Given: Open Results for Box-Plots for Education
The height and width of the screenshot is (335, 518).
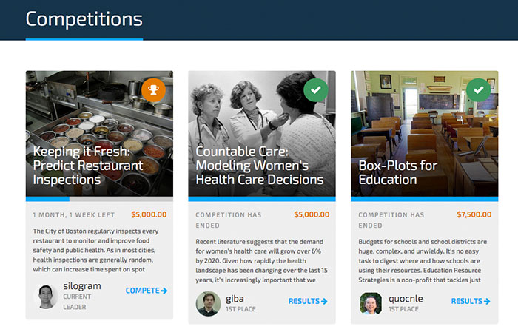Looking at the screenshot, I should click(x=466, y=301).
